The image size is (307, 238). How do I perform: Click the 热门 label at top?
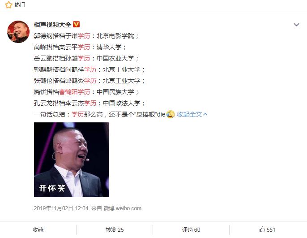pos(20,4)
